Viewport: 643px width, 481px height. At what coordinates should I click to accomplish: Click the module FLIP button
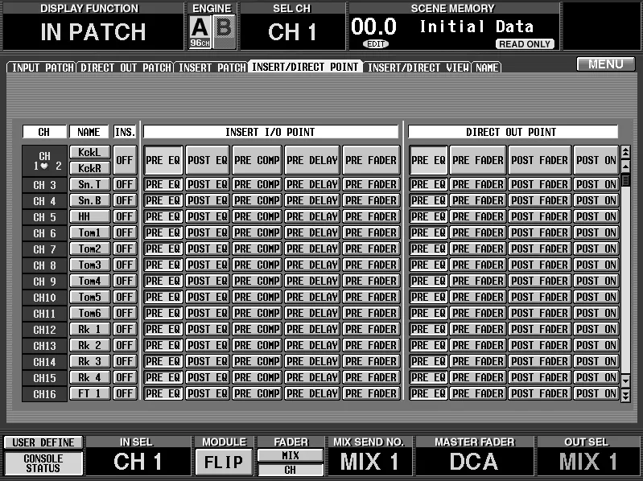pyautogui.click(x=224, y=462)
